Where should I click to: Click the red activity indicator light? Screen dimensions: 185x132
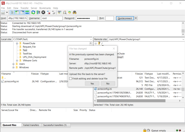(180, 130)
